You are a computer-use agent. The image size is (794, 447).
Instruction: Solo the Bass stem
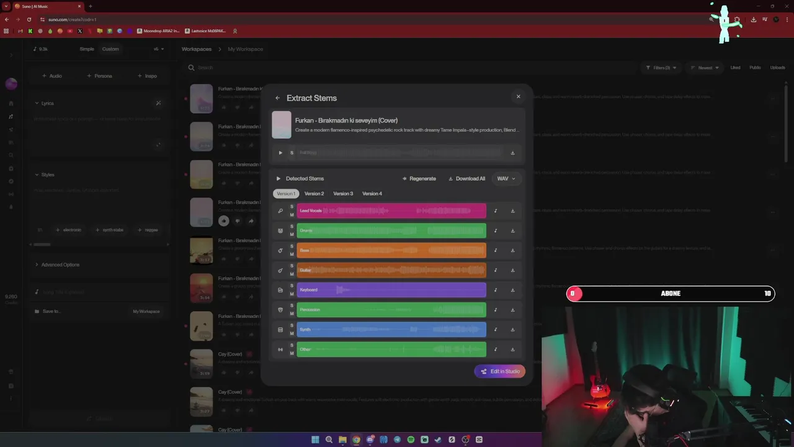[x=292, y=246]
